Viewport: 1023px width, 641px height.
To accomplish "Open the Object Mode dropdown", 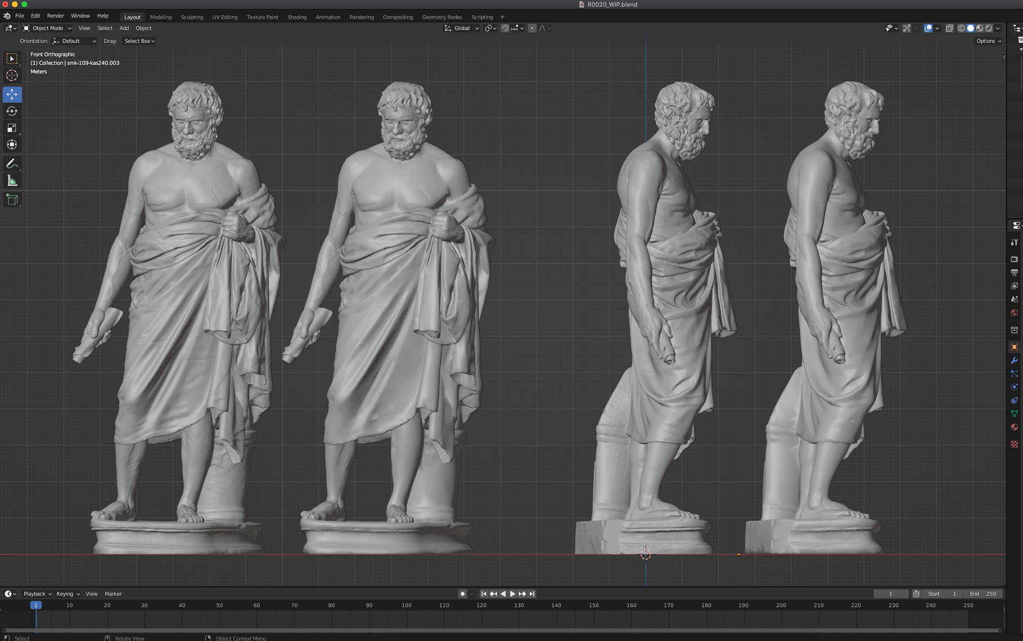I will (47, 28).
